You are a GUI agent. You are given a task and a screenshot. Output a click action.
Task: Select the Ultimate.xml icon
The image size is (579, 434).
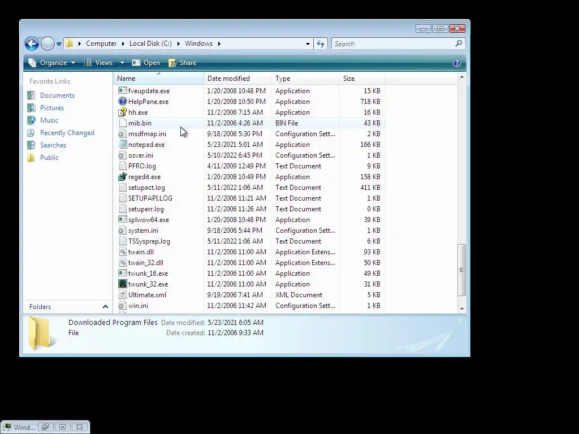[x=123, y=294]
